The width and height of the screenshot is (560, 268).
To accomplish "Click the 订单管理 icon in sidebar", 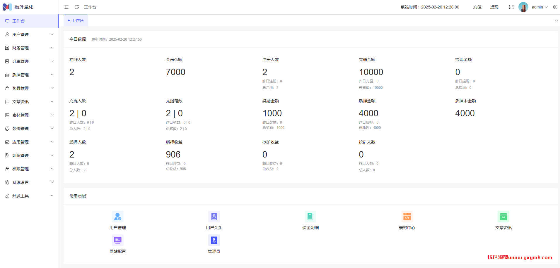I will click(7, 61).
